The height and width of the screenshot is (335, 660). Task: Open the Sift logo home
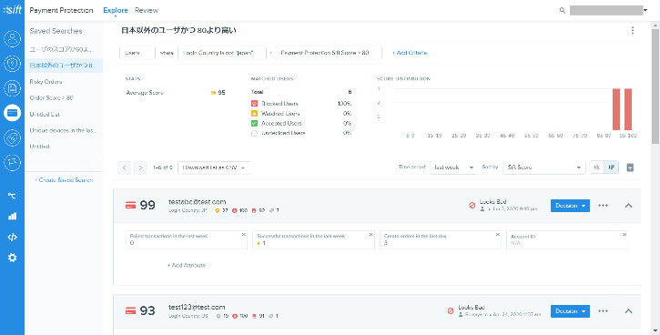(x=12, y=10)
